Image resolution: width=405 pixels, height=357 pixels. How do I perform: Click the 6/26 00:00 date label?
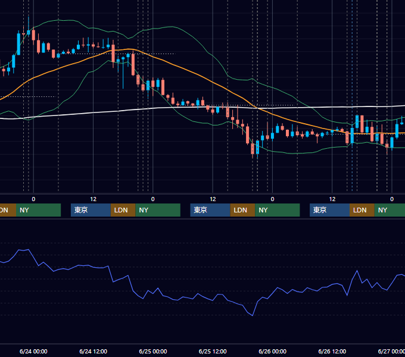click(273, 351)
